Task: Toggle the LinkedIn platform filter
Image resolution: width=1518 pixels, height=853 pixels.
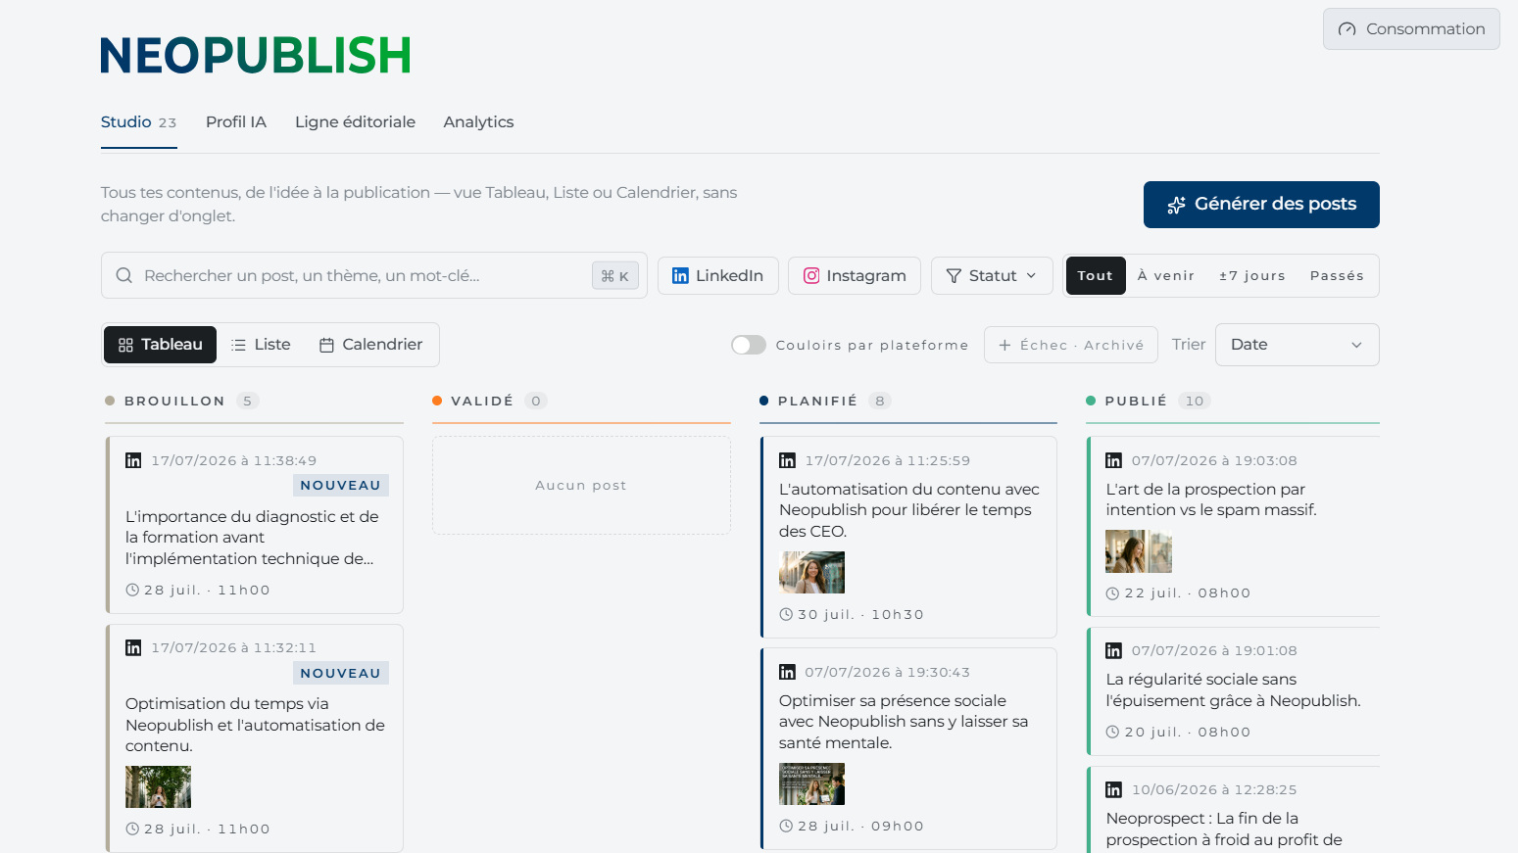Action: [x=718, y=276]
